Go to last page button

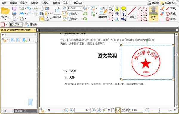[x=99, y=110]
